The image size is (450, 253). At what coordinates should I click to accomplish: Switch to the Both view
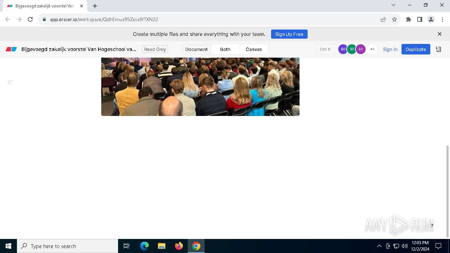pyautogui.click(x=225, y=49)
